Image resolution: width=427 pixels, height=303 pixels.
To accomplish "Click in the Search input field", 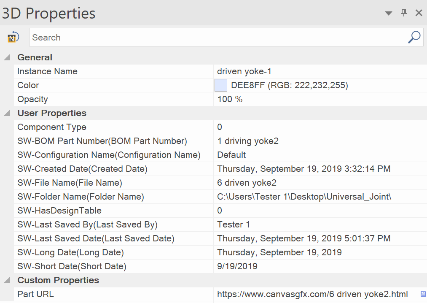I will [x=218, y=37].
